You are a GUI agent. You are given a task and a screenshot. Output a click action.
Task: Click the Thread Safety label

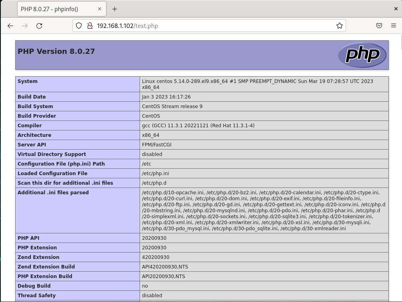[x=37, y=296]
